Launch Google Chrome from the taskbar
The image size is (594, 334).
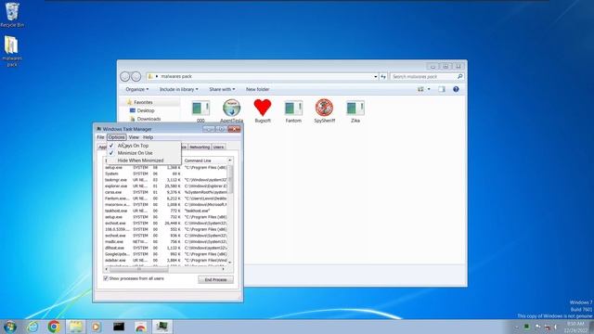(54, 327)
